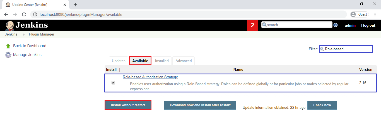381x131 pixels.
Task: View site information icon in address bar
Action: [x=35, y=14]
